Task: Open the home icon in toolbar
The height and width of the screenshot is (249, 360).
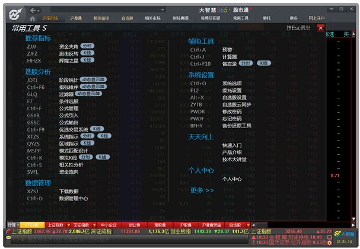Action: 33,18
